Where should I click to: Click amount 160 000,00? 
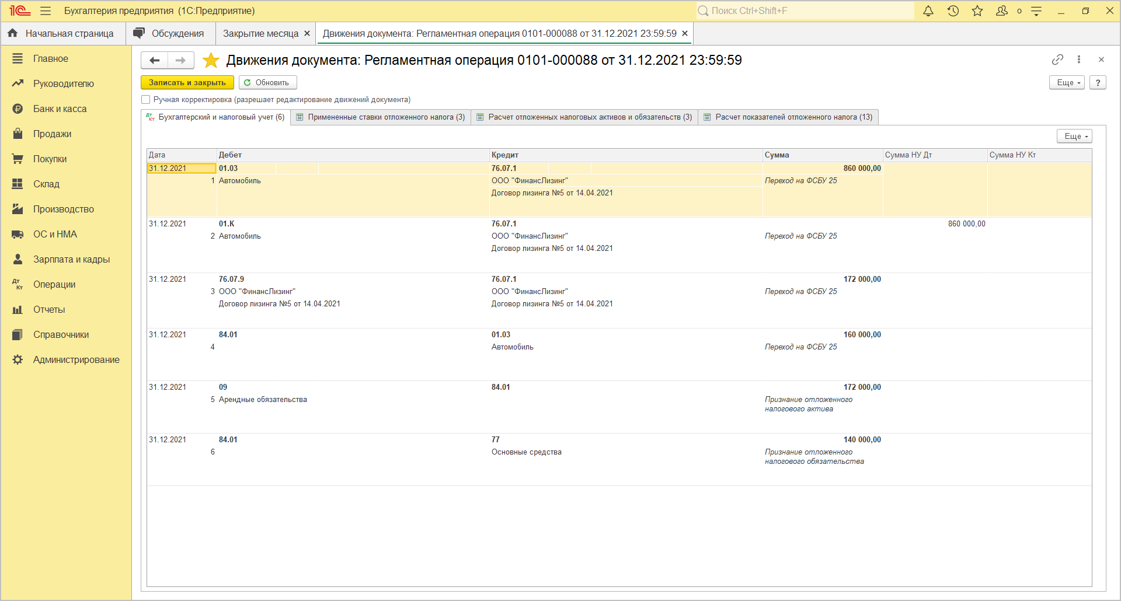pyautogui.click(x=862, y=334)
